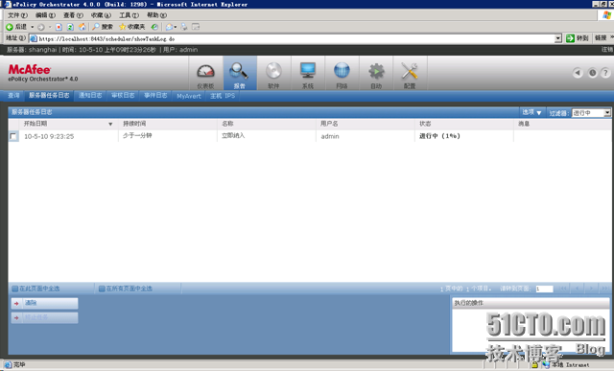Check the 10-5-10 9:23:25 task row checkbox
The width and height of the screenshot is (614, 371).
click(x=13, y=136)
